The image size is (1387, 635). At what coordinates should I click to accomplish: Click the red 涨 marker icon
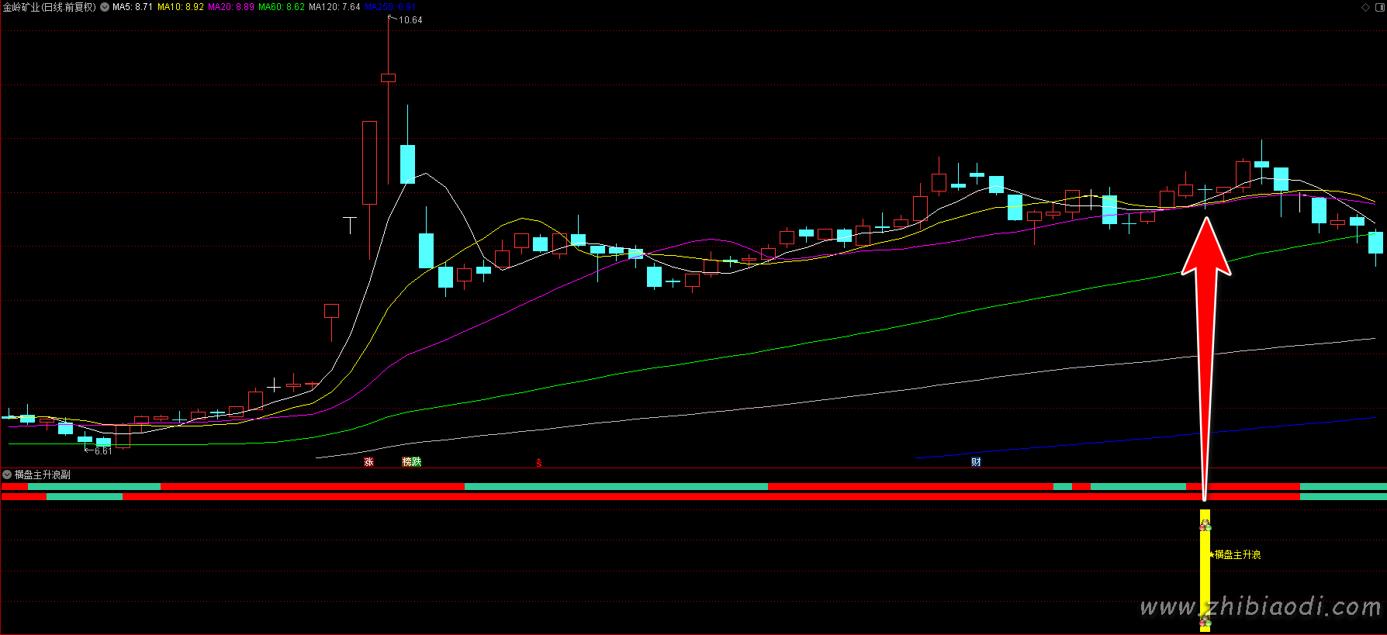(x=369, y=462)
